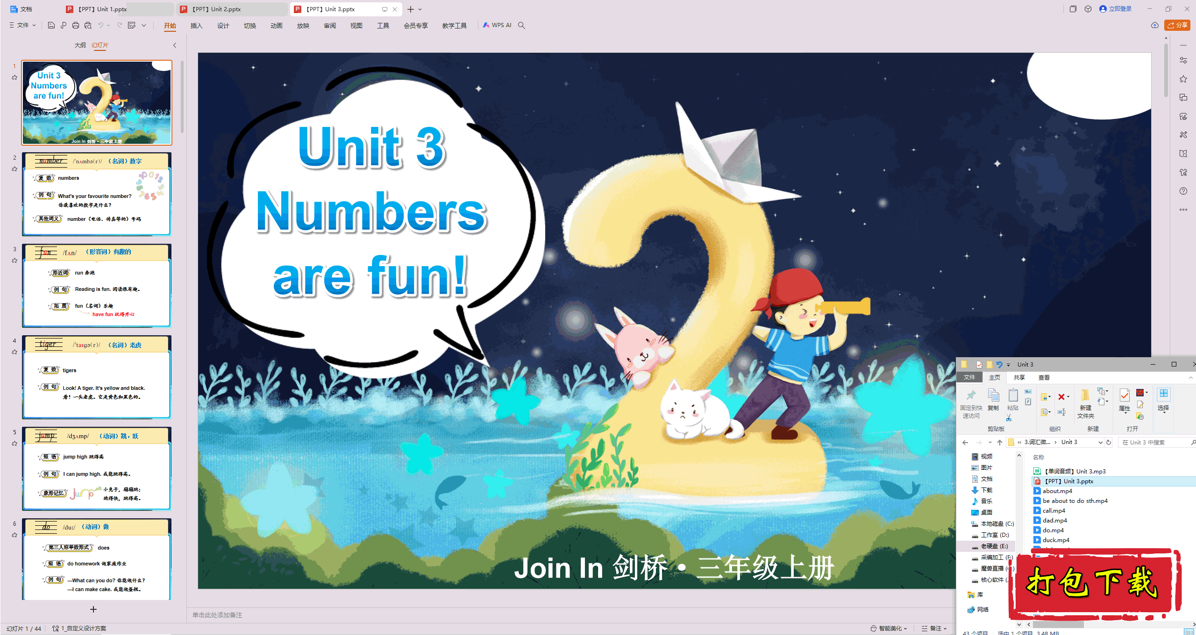
Task: Toggle star marker under slide 1 thumbnail
Action: 14,78
